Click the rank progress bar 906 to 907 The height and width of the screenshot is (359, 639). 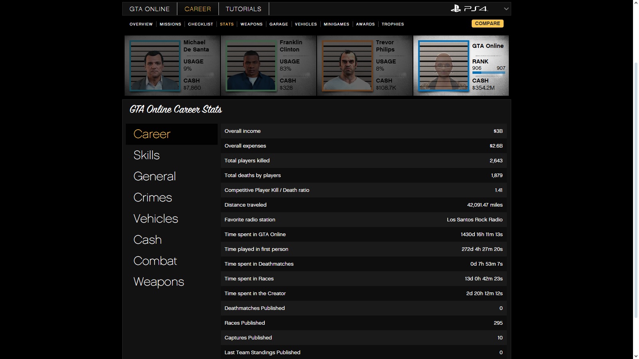[488, 73]
